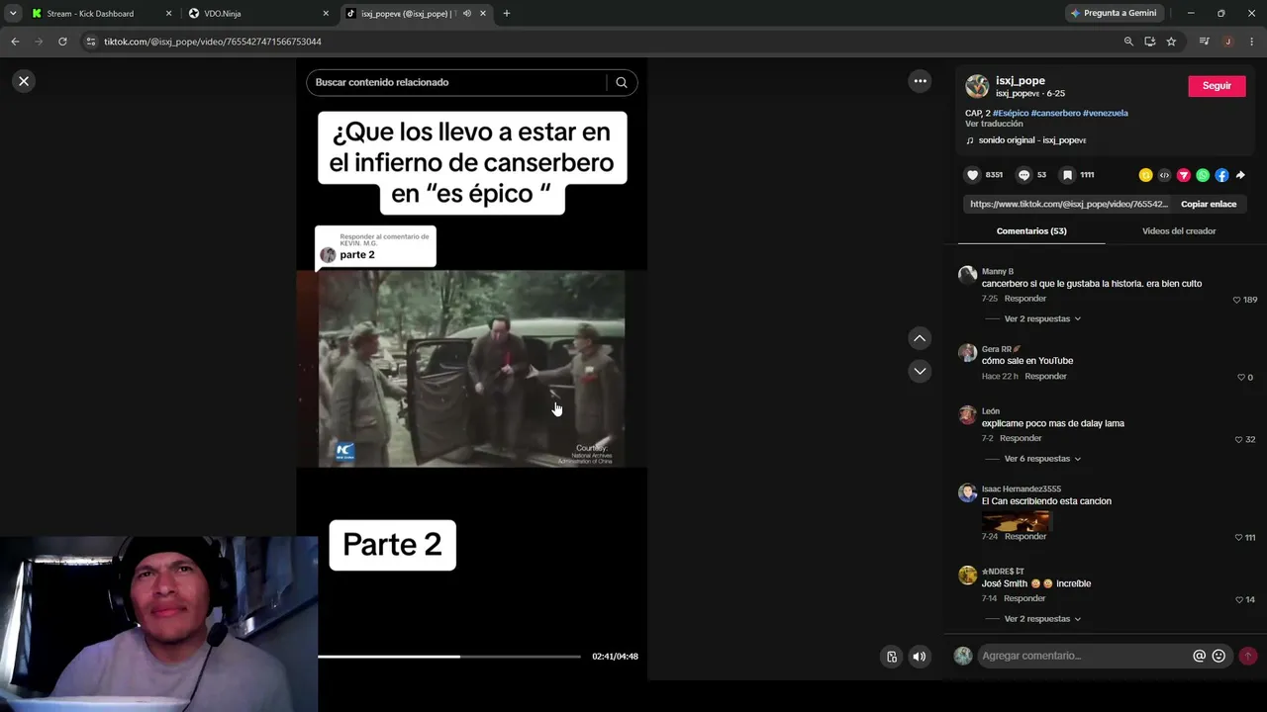Image resolution: width=1267 pixels, height=712 pixels.
Task: Save video with the bookmark icon
Action: point(1067,175)
